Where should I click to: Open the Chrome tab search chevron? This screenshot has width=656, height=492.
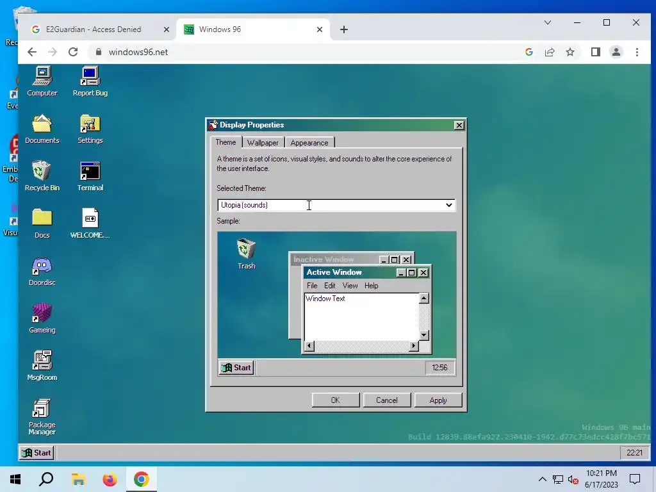[x=548, y=22]
